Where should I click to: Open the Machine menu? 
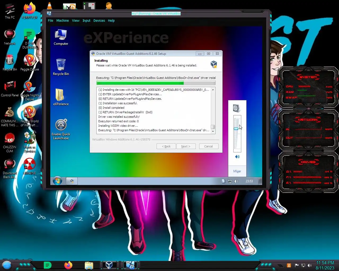tap(63, 21)
